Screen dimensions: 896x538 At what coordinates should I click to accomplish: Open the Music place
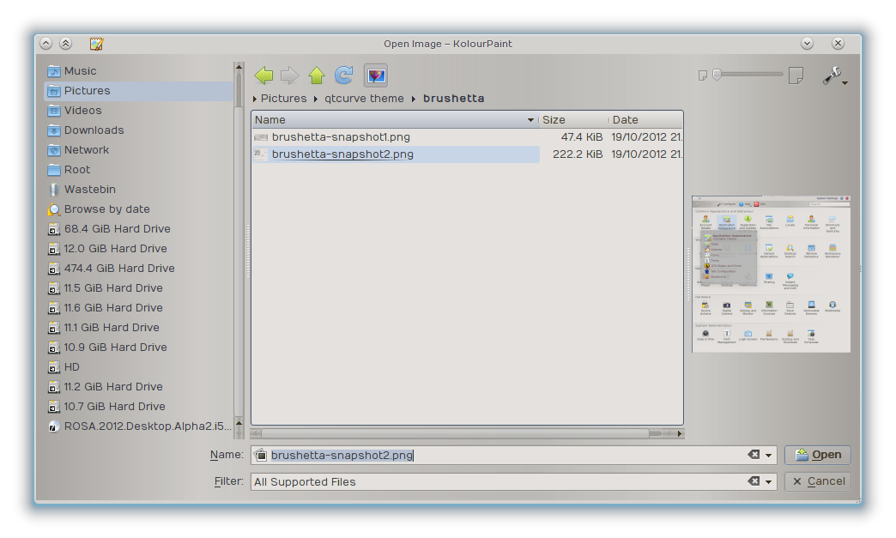(x=138, y=71)
